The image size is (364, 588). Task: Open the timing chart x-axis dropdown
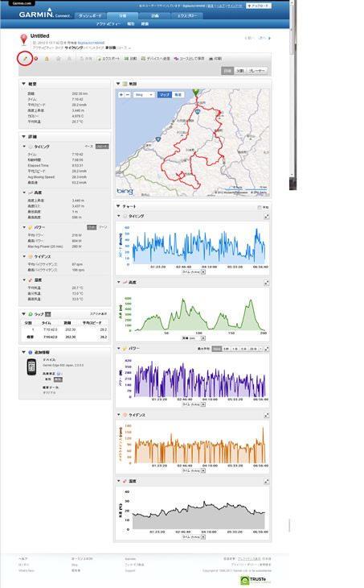click(203, 272)
